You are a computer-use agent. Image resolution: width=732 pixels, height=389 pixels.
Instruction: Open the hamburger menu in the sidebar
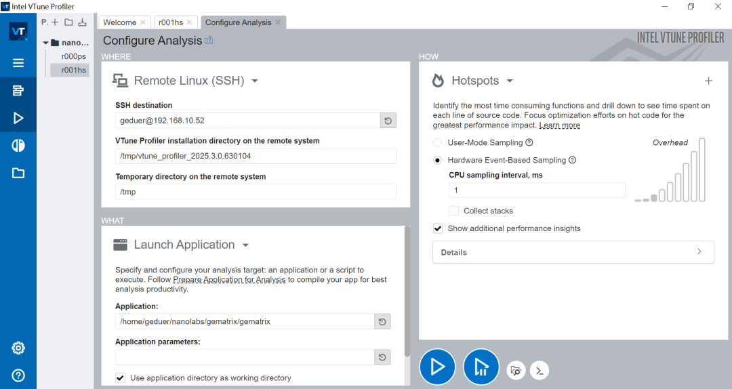pos(18,62)
